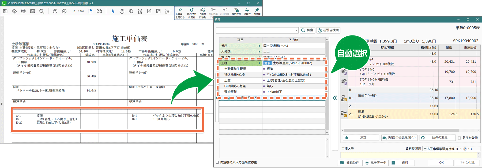This screenshot has height=168, width=482.
Task: Click 上階層に移動 toolbar button
Action: [x=202, y=13]
